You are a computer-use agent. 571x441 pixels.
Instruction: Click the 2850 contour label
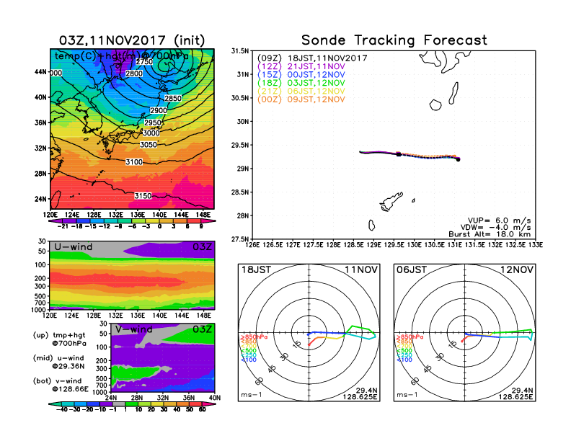(x=172, y=98)
